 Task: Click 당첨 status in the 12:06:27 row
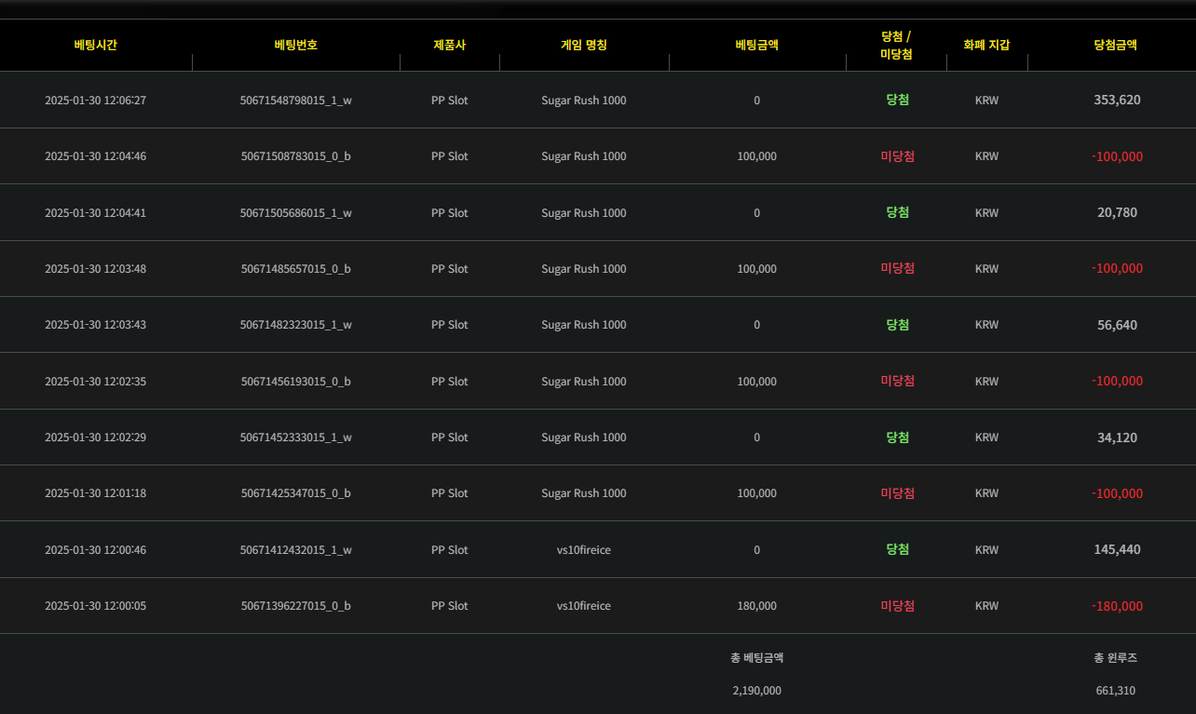898,100
